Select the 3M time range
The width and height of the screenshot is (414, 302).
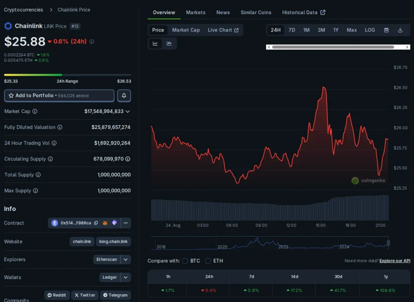click(x=321, y=30)
